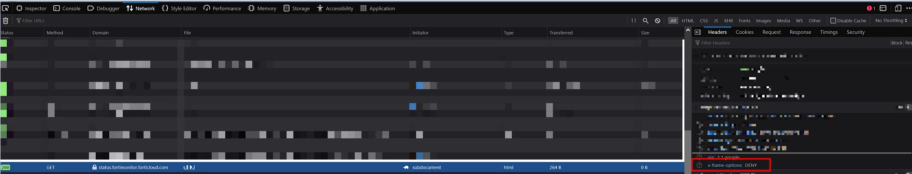Sort requests by Status column
Image resolution: width=912 pixels, height=174 pixels.
tap(22, 33)
